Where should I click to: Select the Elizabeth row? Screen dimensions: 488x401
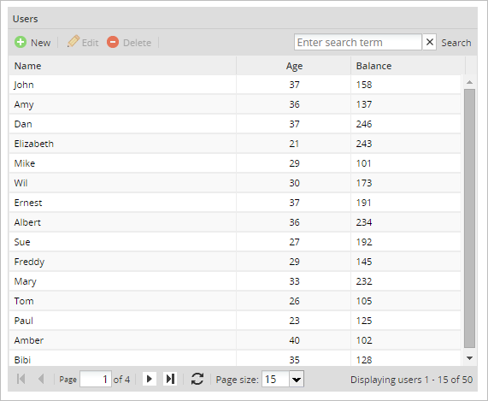235,144
